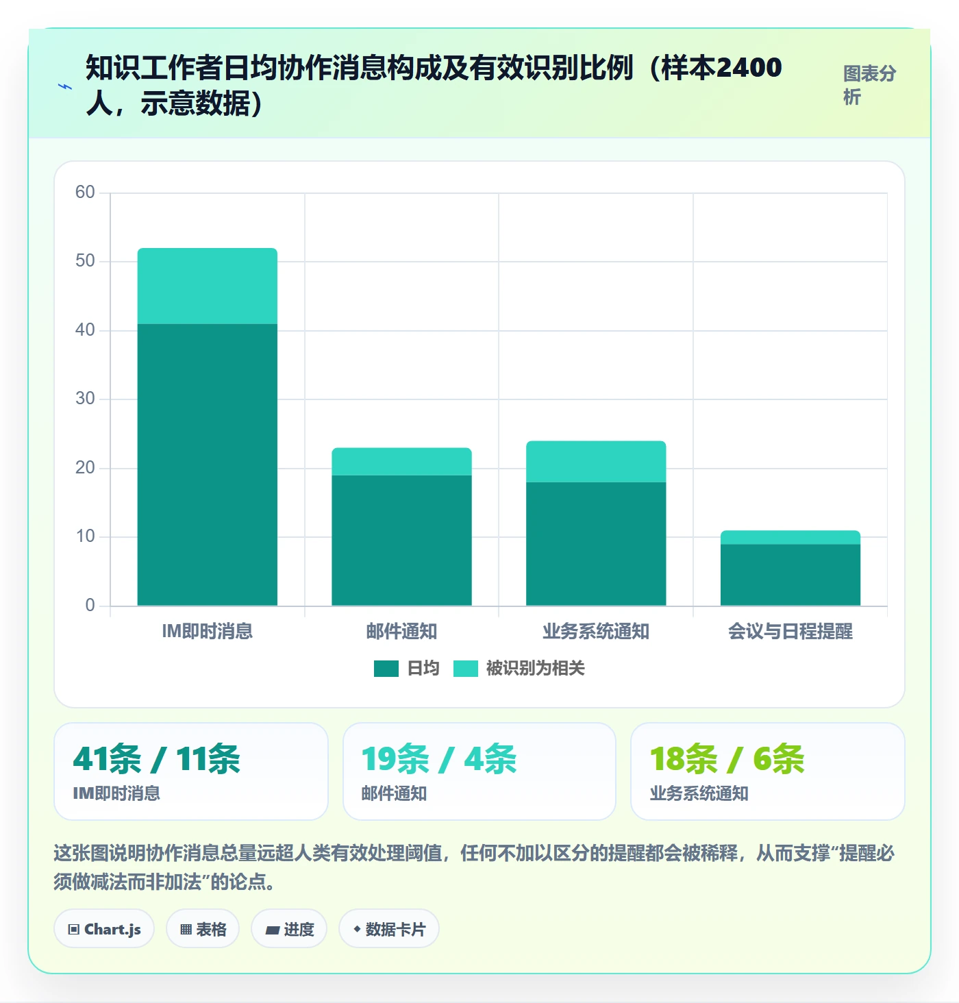Click the 进度 tag
The height and width of the screenshot is (1003, 959).
pos(289,929)
